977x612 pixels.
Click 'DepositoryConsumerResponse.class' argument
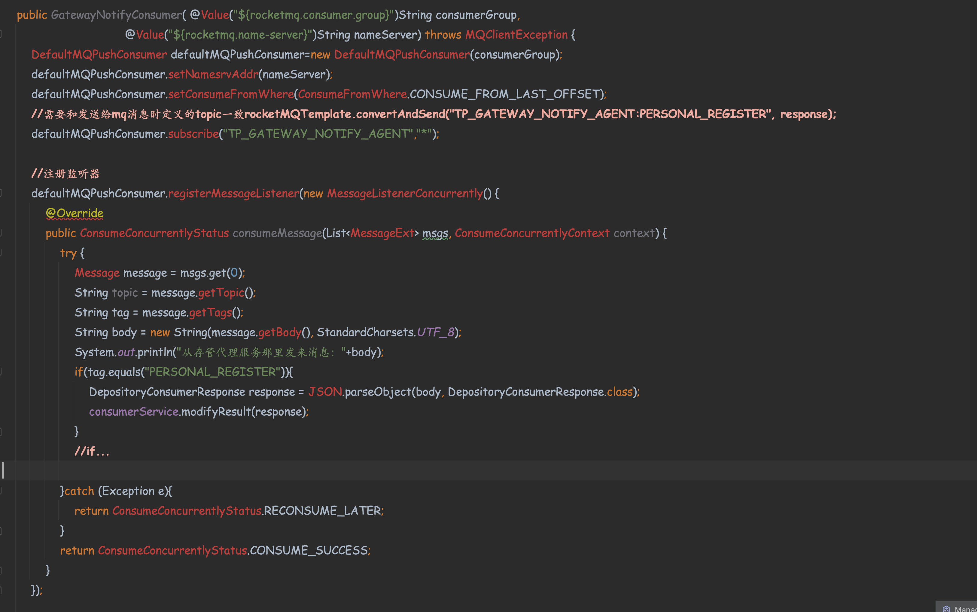540,392
